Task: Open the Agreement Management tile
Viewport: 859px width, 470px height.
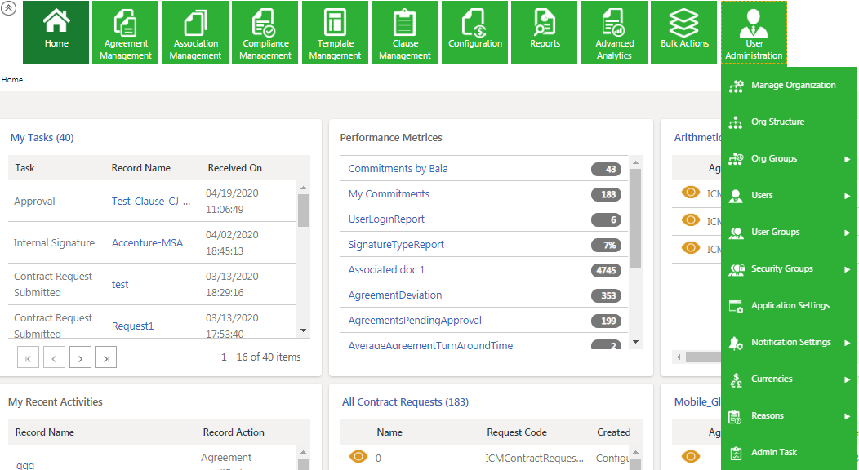Action: pyautogui.click(x=127, y=33)
